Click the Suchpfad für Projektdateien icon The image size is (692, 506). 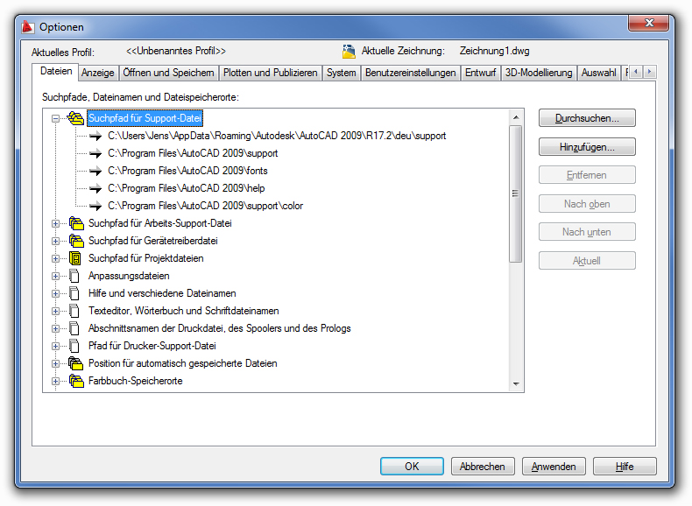pos(75,258)
